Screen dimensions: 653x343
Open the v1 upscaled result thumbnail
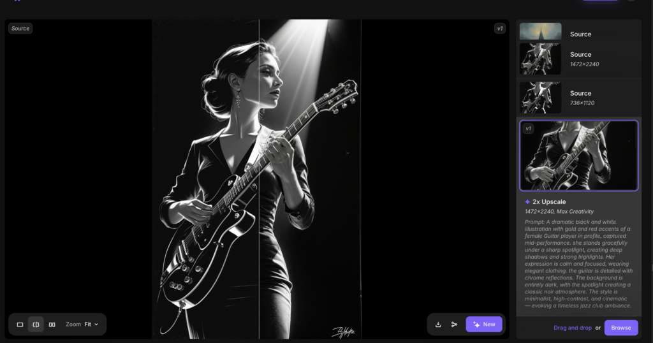point(578,156)
